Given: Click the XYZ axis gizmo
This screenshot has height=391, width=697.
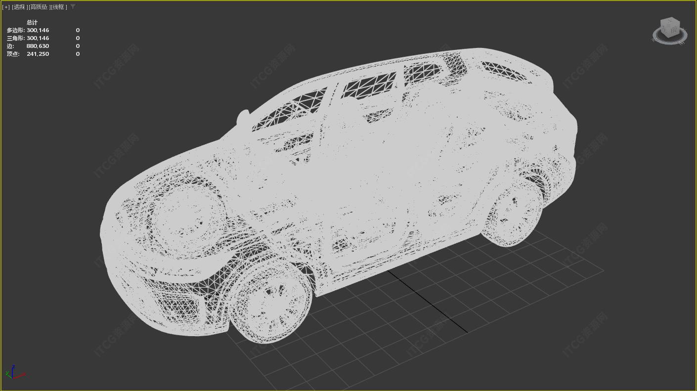Looking at the screenshot, I should coord(14,373).
